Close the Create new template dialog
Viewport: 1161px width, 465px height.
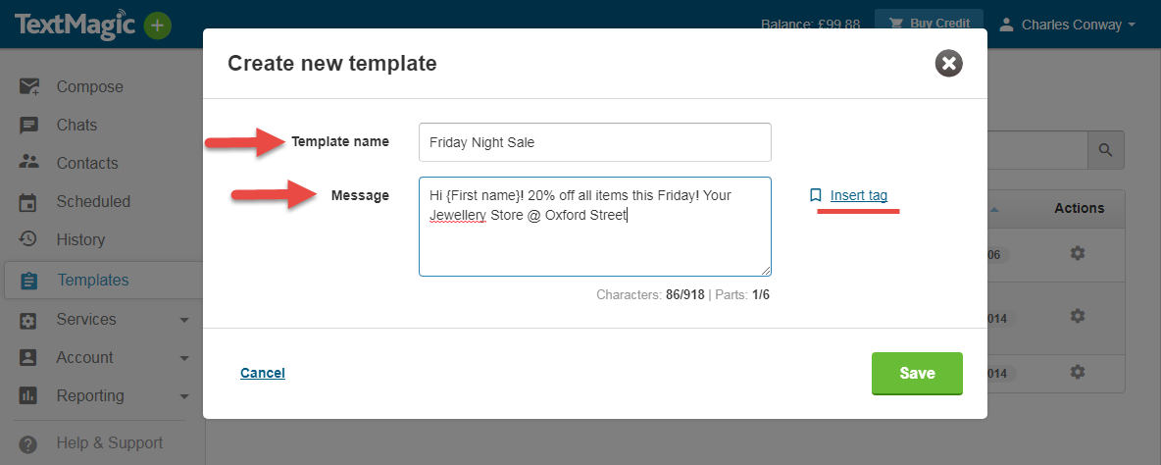coord(948,64)
